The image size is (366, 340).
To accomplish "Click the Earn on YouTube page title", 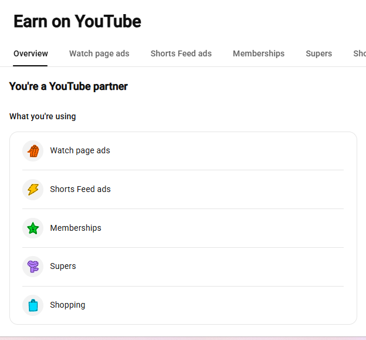I will point(77,21).
